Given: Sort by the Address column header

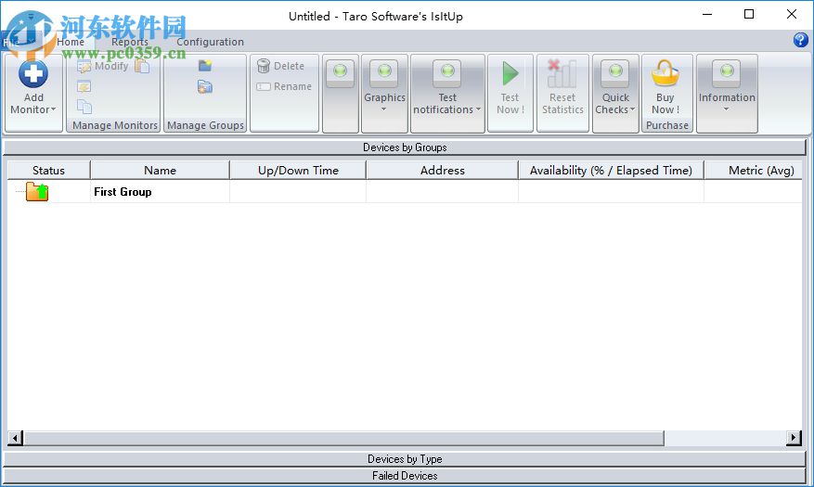Looking at the screenshot, I should tap(443, 170).
